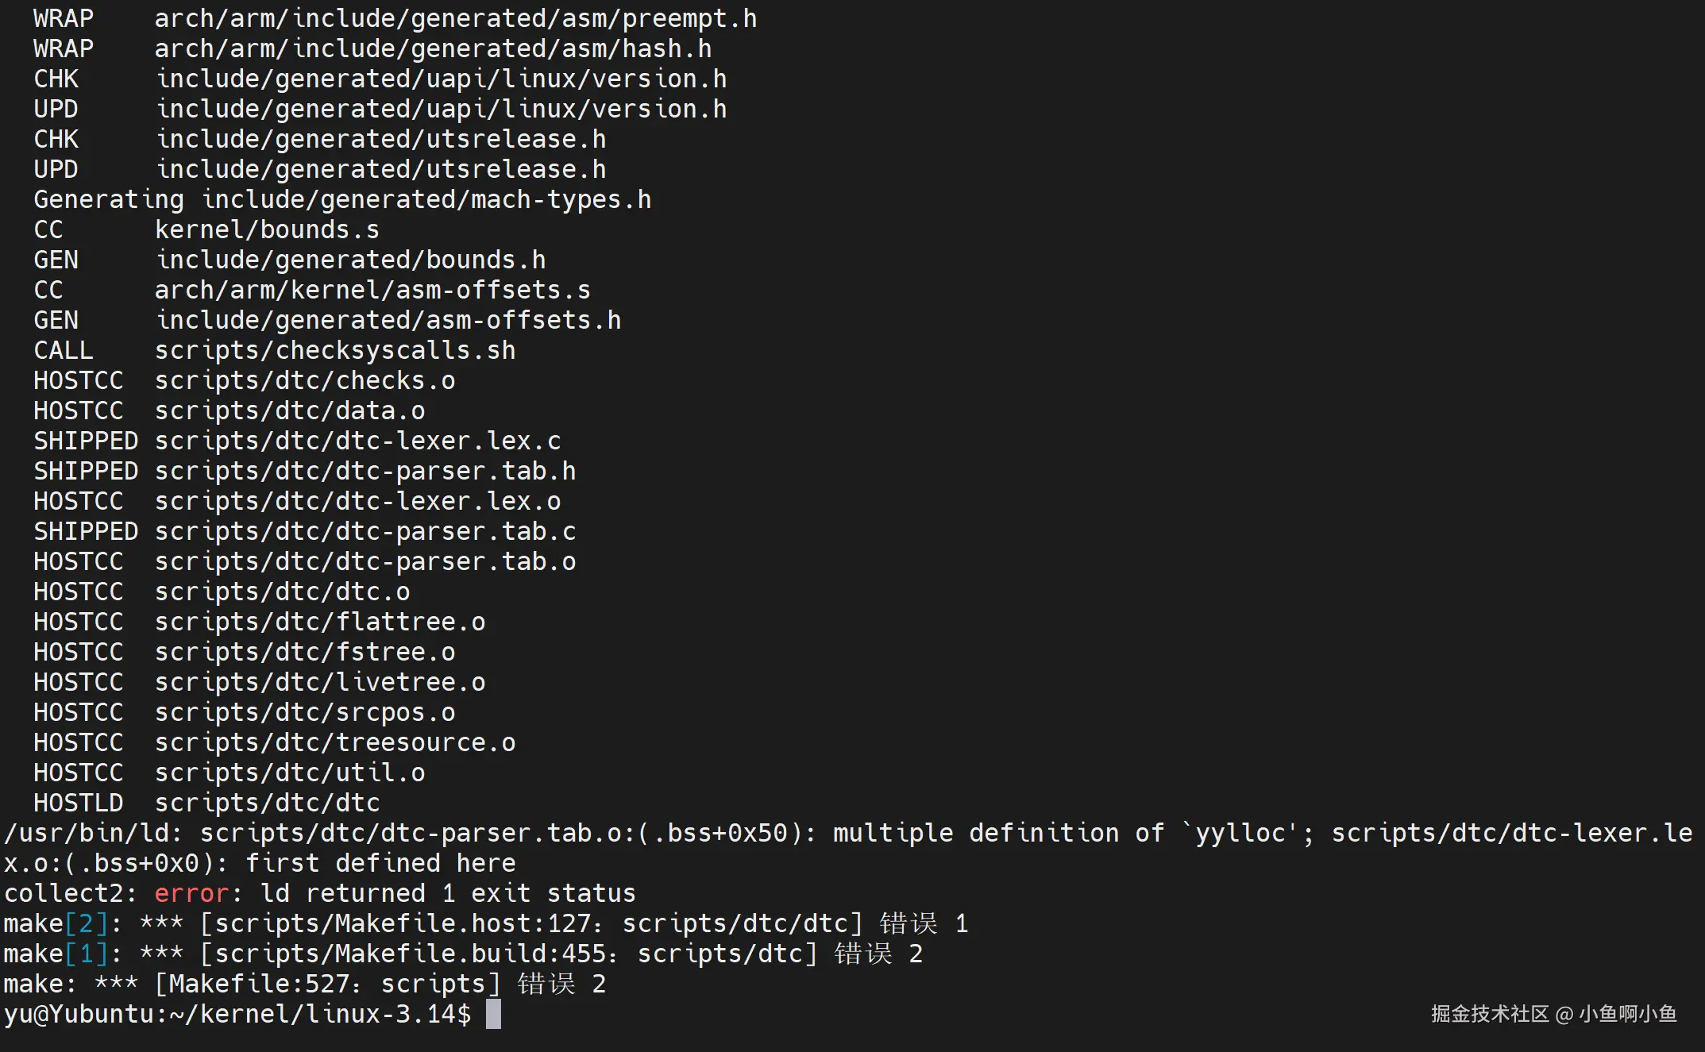Click the scripts/dtc/dtc-lexer.lex.c path
Image resolution: width=1705 pixels, height=1052 pixels.
tap(357, 441)
